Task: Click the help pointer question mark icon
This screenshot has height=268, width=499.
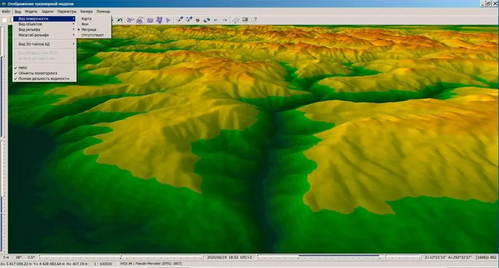Action: (x=254, y=20)
